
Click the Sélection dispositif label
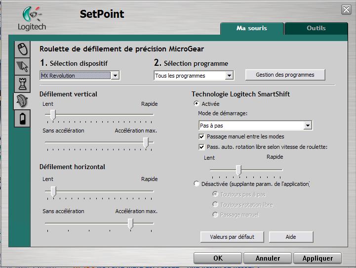79,63
